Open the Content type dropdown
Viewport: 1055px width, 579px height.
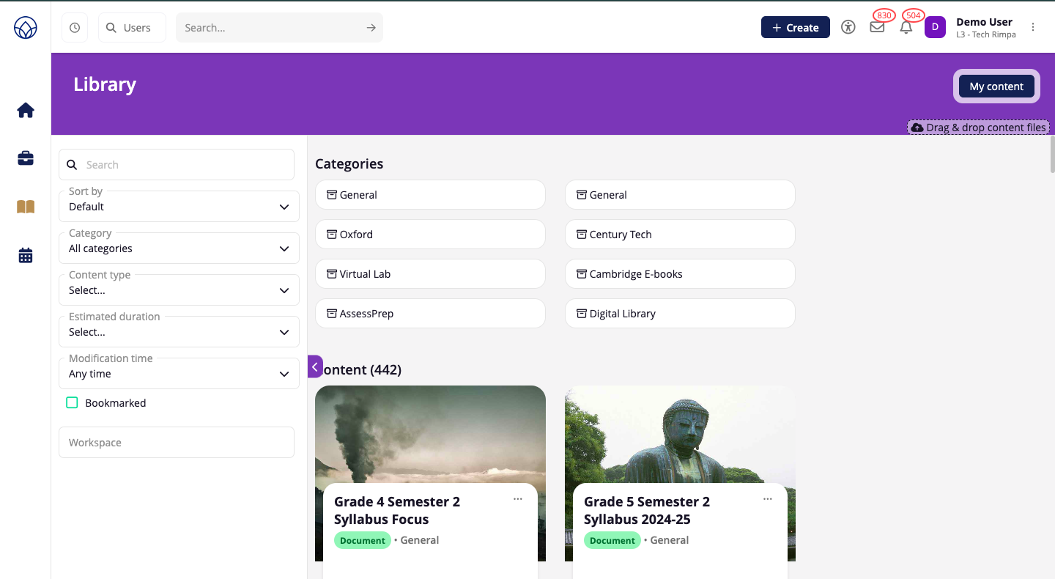(x=179, y=290)
